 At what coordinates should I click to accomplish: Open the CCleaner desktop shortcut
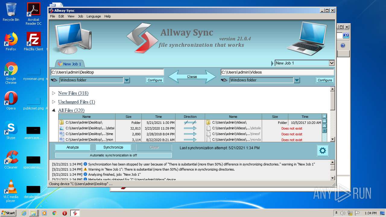click(11, 160)
